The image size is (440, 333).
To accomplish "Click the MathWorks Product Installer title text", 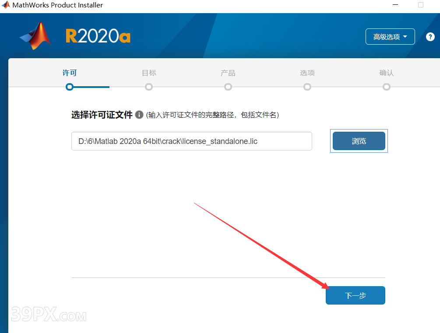I will tap(57, 5).
